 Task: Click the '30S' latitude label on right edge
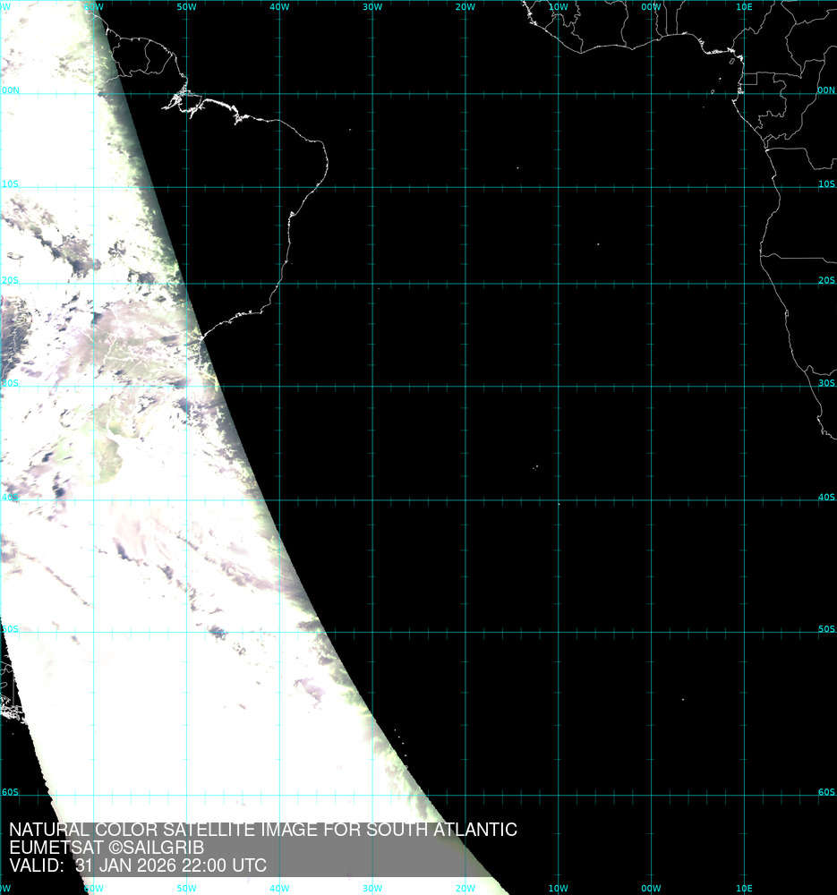825,383
